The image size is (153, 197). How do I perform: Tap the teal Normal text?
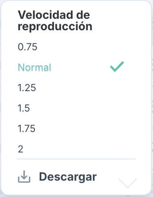coord(34,67)
